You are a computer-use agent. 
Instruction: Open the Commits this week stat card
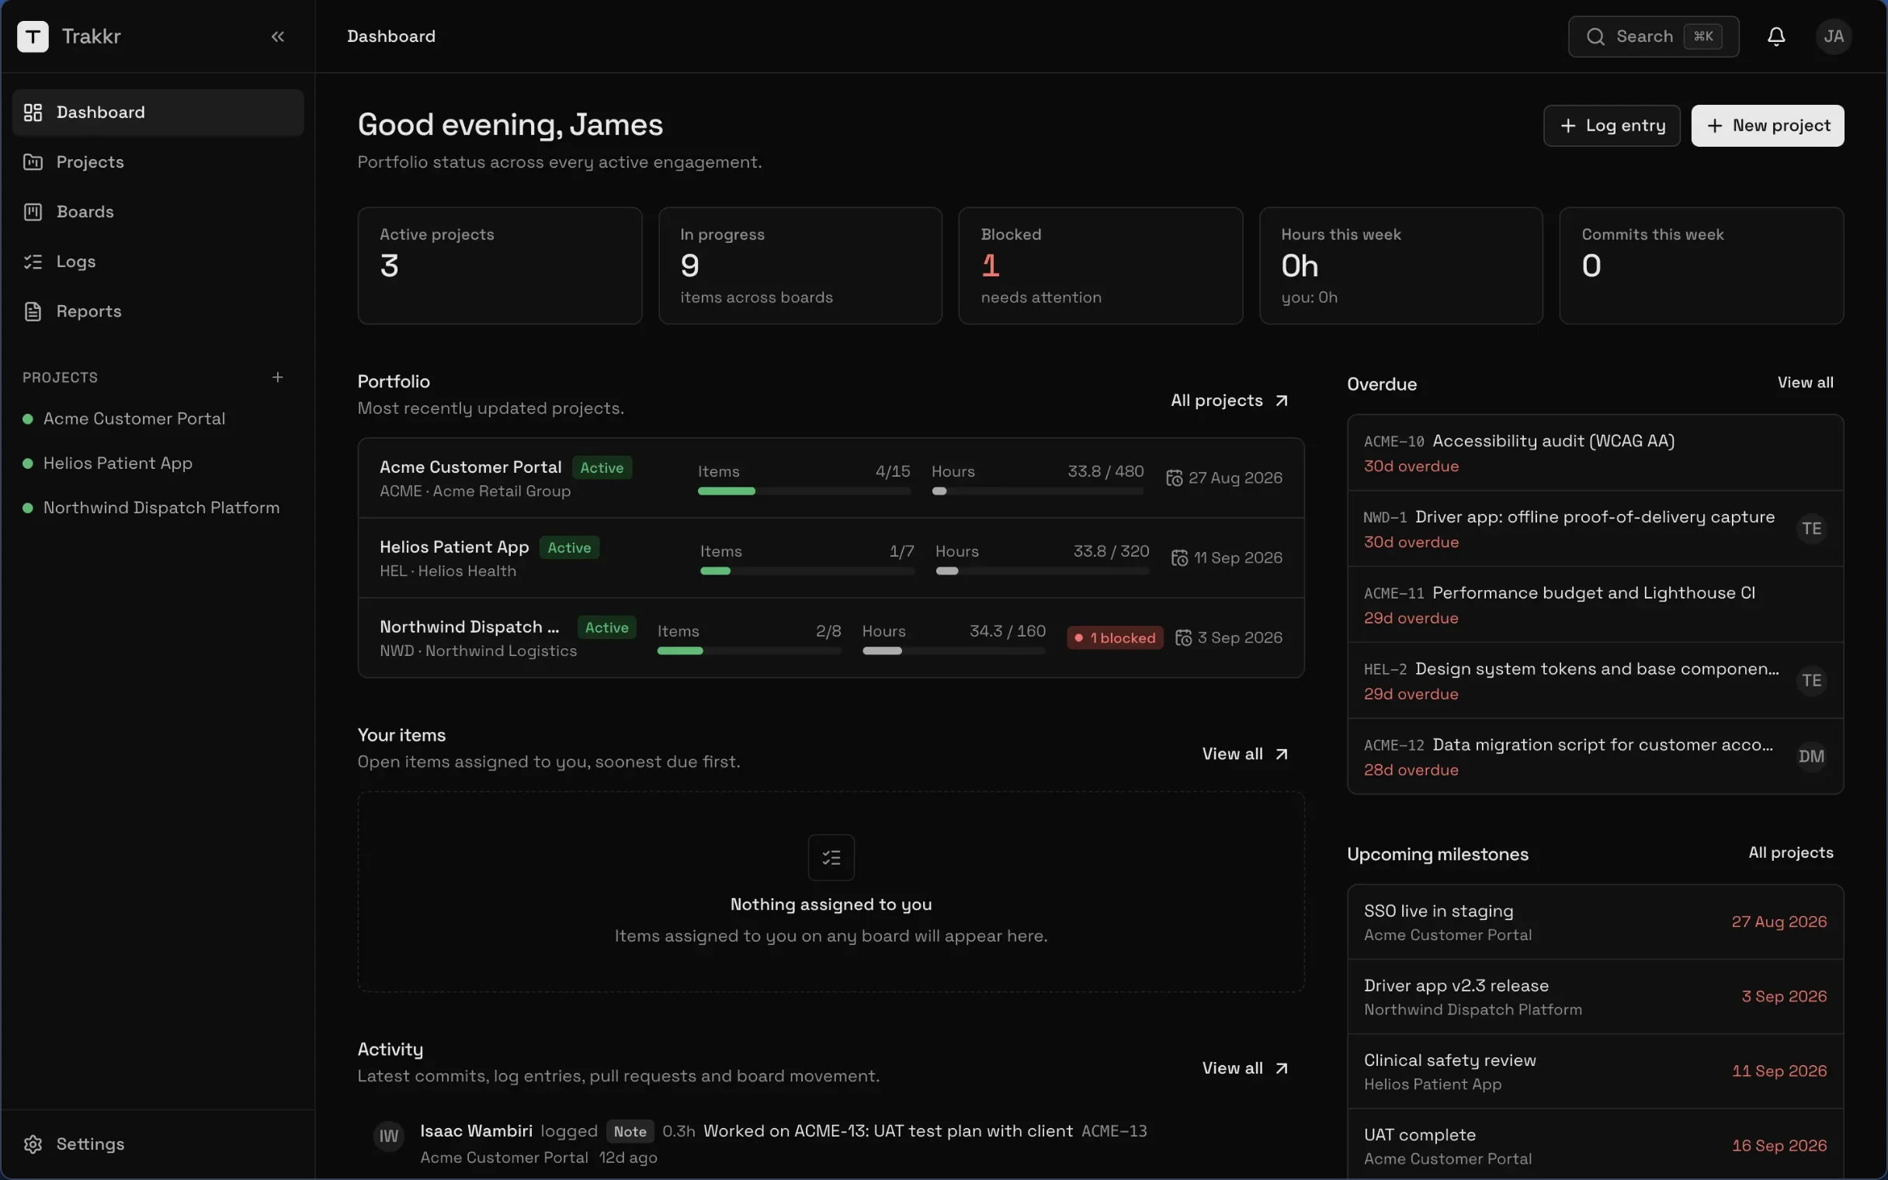tap(1701, 265)
